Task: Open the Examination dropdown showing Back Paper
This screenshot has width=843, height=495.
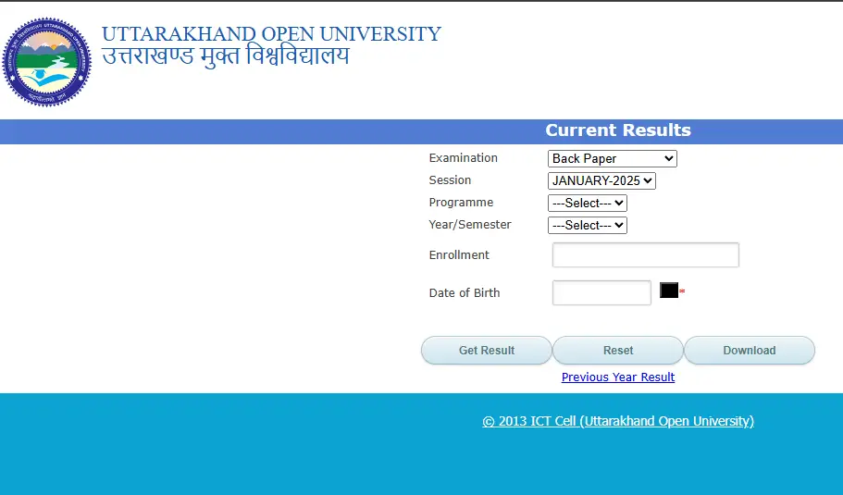Action: point(613,158)
